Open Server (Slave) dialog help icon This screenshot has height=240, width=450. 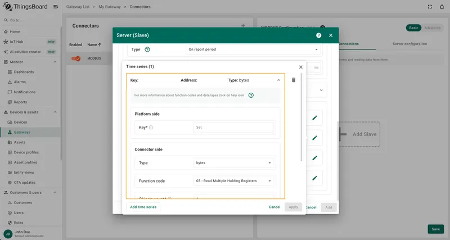[x=318, y=35]
